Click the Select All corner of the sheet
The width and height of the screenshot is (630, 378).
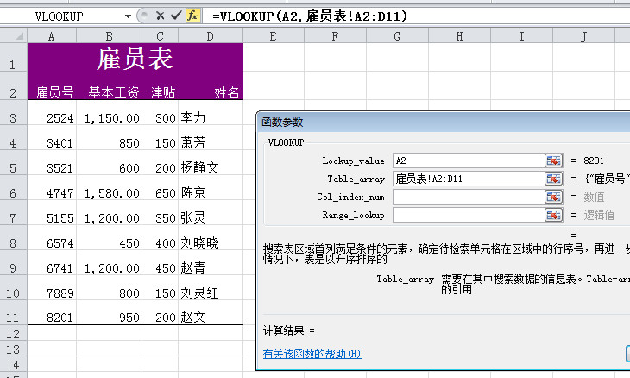pyautogui.click(x=13, y=35)
